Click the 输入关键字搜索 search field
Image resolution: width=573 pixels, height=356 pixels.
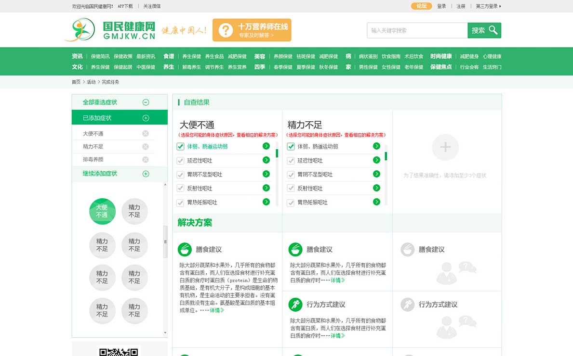click(x=417, y=30)
